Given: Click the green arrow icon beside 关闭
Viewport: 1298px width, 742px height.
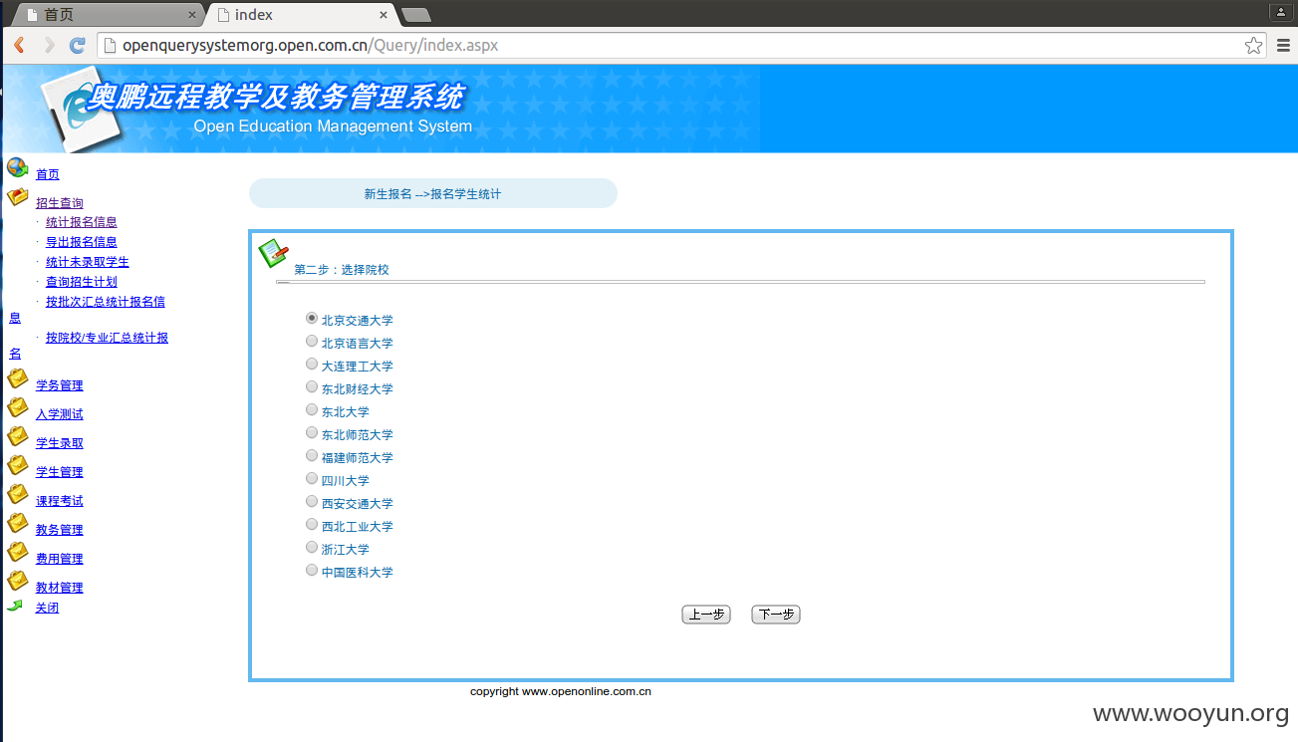Looking at the screenshot, I should pos(14,606).
